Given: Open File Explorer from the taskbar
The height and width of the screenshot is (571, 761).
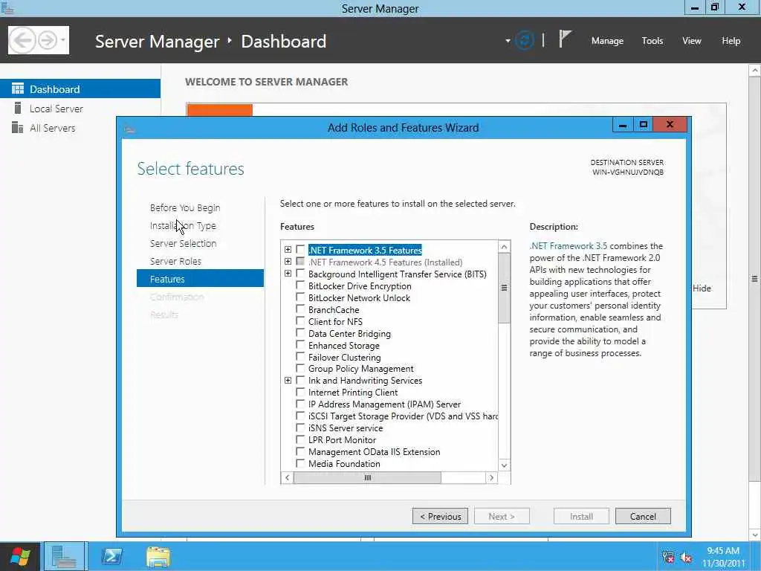Looking at the screenshot, I should (x=158, y=556).
